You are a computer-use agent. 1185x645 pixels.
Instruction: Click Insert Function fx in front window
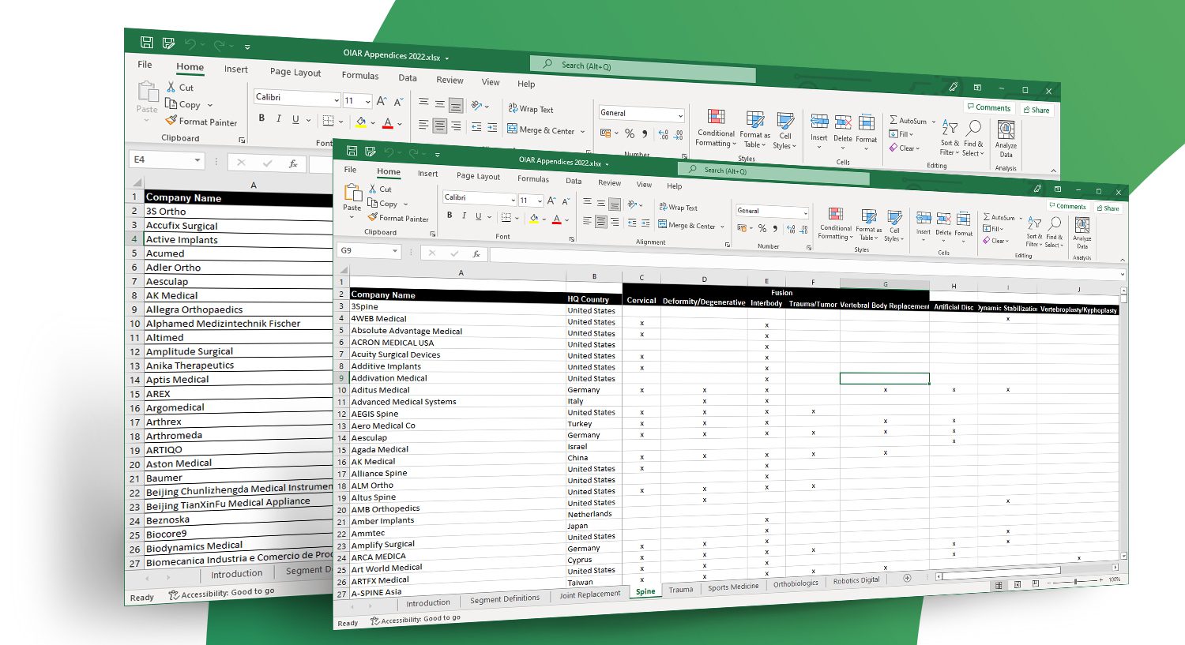tap(476, 254)
